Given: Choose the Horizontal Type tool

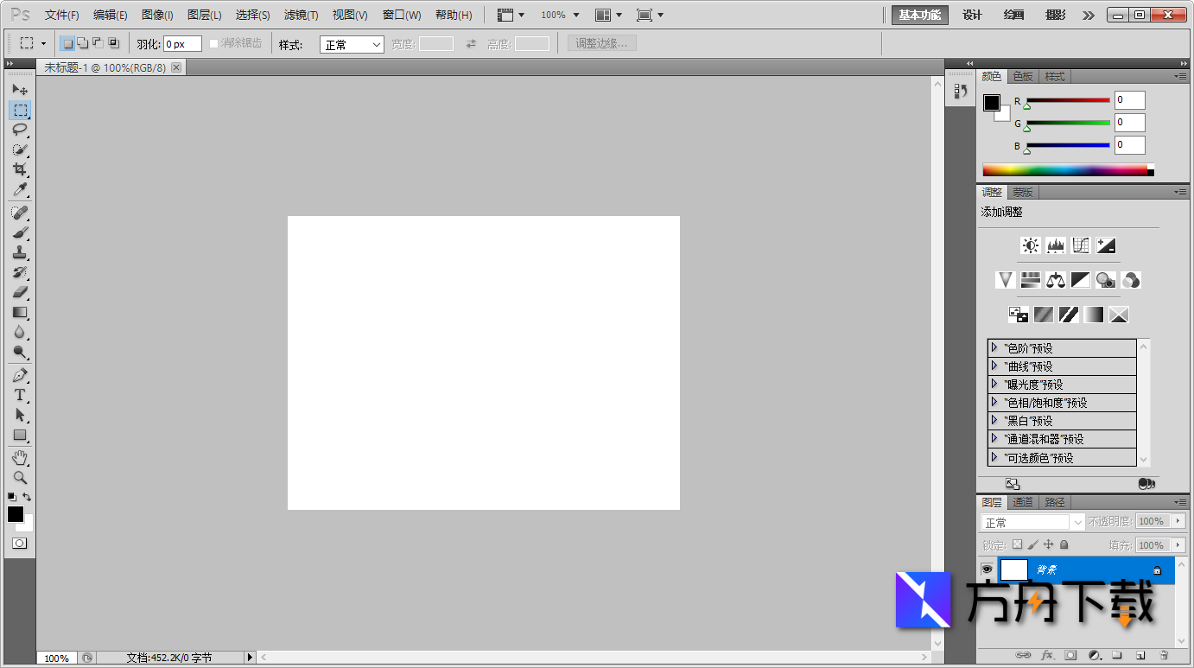Looking at the screenshot, I should [20, 395].
